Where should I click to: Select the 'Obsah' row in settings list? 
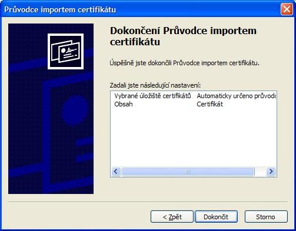[x=193, y=104]
